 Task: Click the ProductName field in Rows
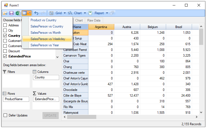coord(16,99)
